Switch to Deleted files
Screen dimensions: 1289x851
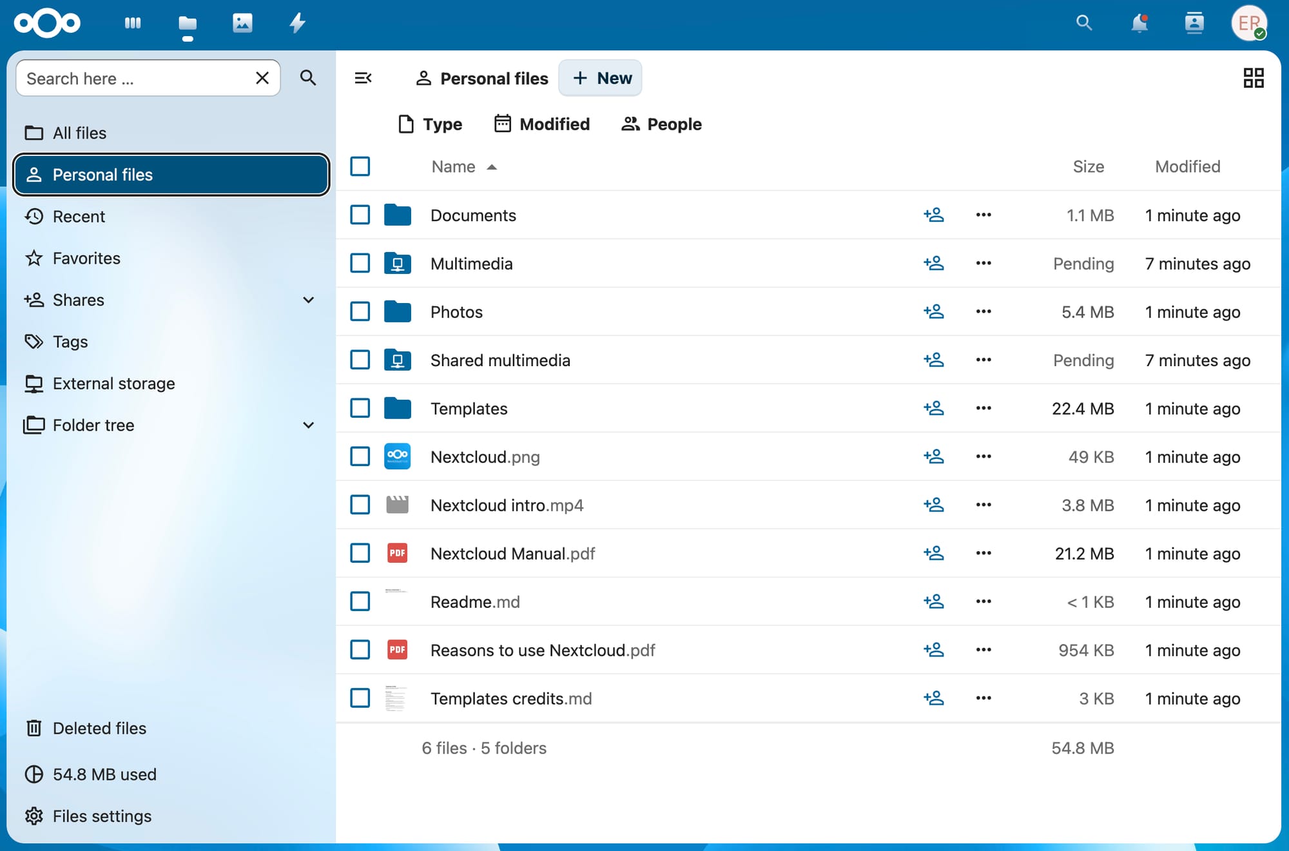coord(99,728)
